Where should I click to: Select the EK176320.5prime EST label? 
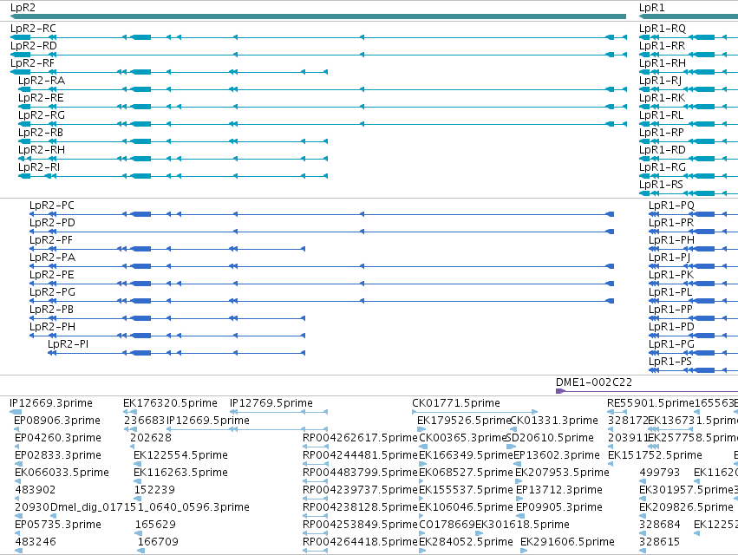click(170, 403)
